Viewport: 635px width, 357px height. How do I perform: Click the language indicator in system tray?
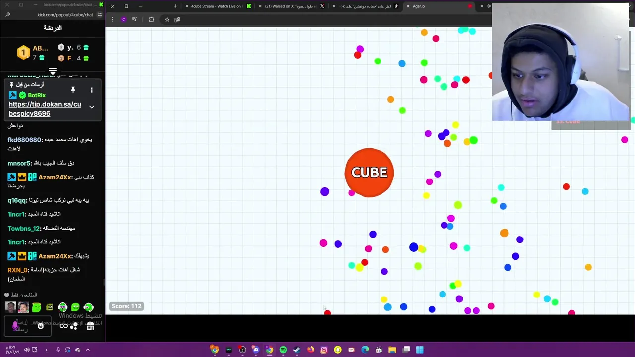click(x=46, y=350)
